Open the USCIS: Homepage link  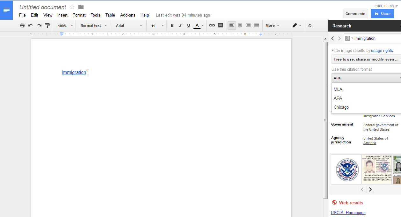[348, 213]
